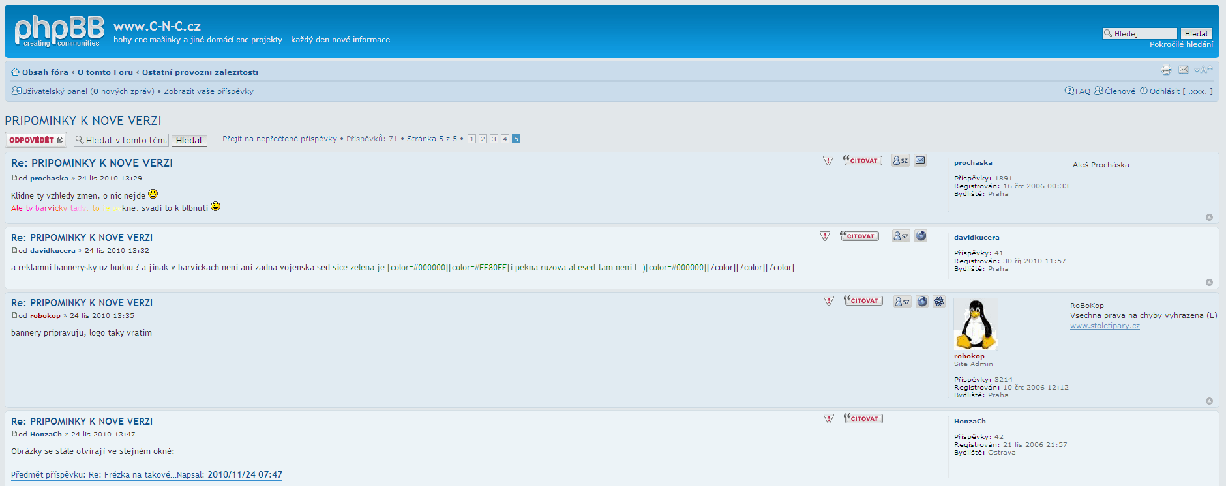The width and height of the screenshot is (1226, 486).
Task: Click the Obsah fóra breadcrumb link
Action: pos(45,72)
